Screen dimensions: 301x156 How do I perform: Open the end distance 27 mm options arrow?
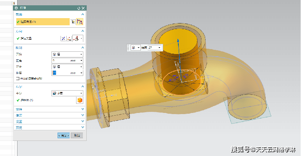[81, 73]
